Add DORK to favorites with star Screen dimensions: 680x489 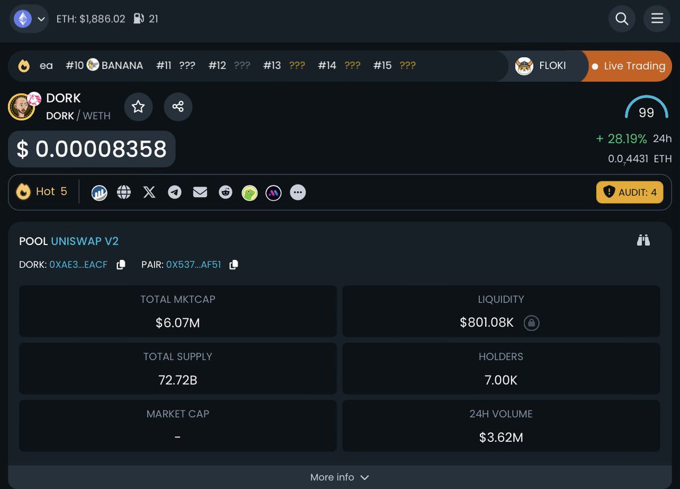pos(138,107)
